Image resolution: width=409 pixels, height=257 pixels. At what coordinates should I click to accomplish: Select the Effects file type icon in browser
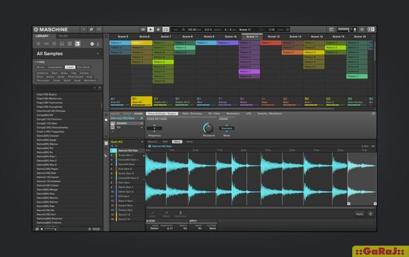coord(70,44)
